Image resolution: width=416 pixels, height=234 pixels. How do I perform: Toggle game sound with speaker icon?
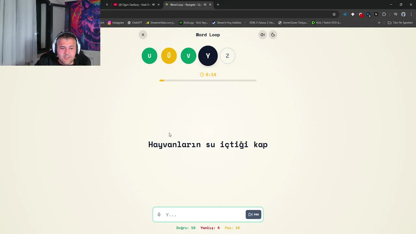point(262,35)
